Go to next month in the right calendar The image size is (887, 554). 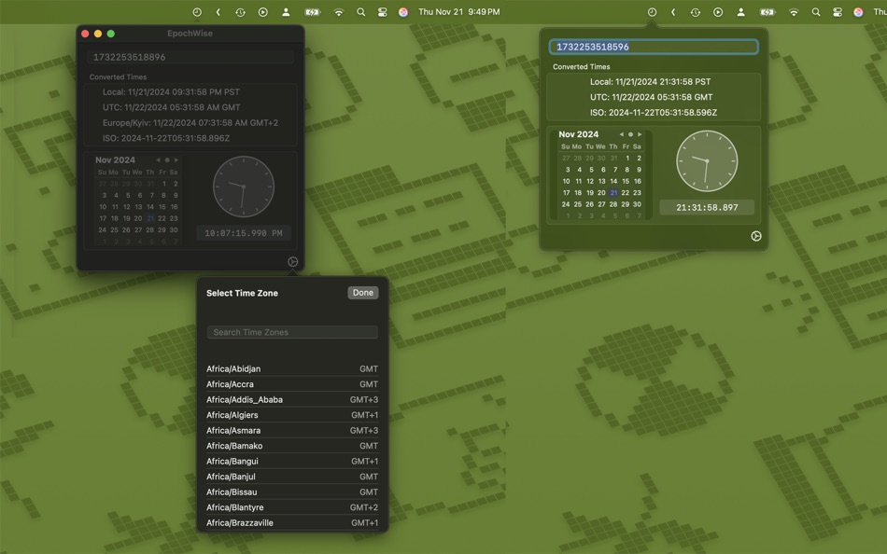pos(639,134)
